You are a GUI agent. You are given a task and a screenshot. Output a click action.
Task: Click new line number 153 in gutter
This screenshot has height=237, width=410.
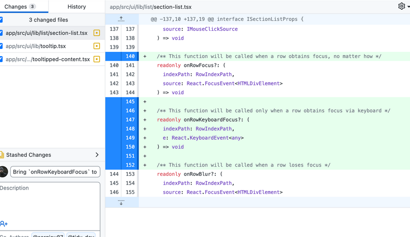pos(130,174)
